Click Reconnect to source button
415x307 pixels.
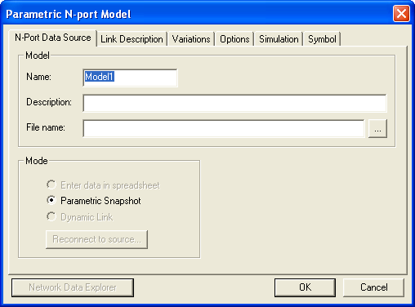click(97, 239)
